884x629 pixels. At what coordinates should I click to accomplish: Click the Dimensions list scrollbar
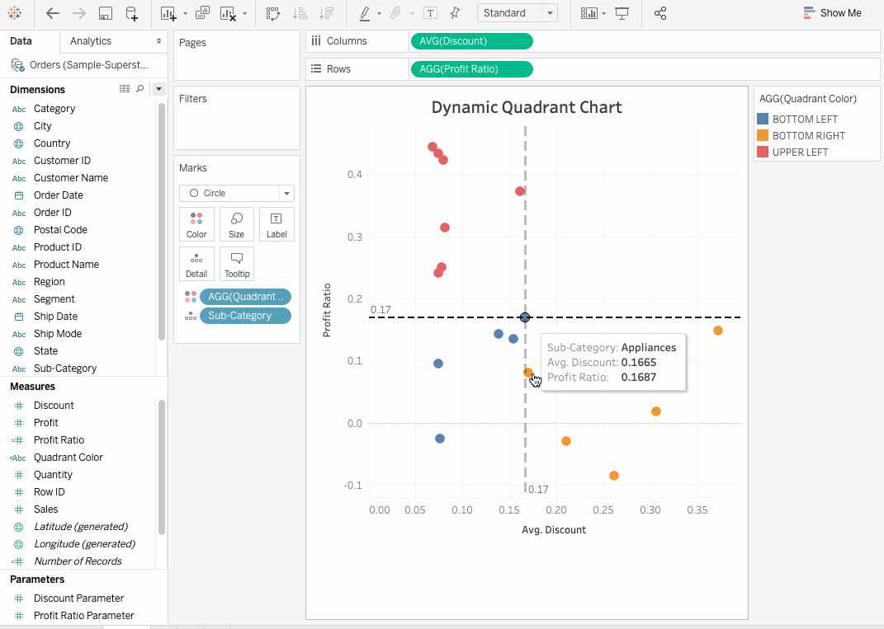tap(162, 222)
